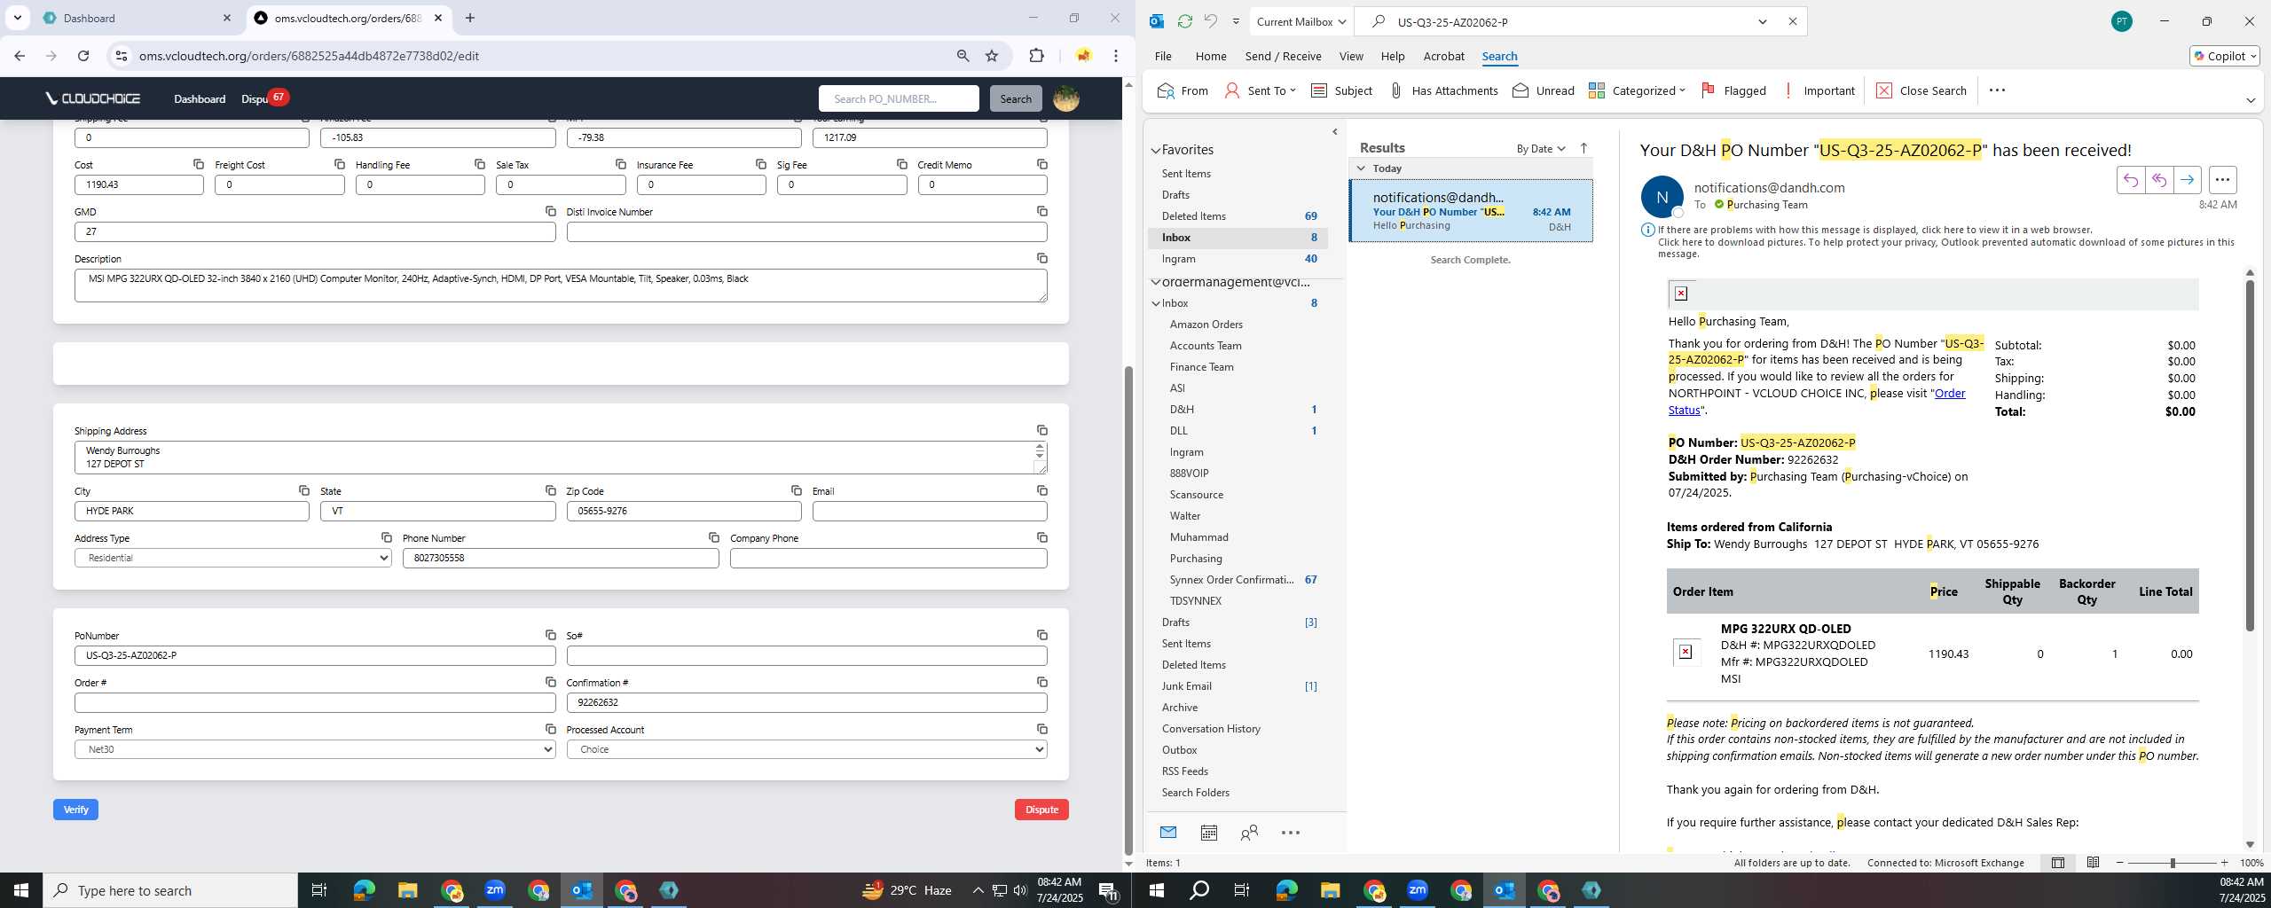Click Search PO_NUMBER input field
Screen dimensions: 2271x908
pos(899,98)
